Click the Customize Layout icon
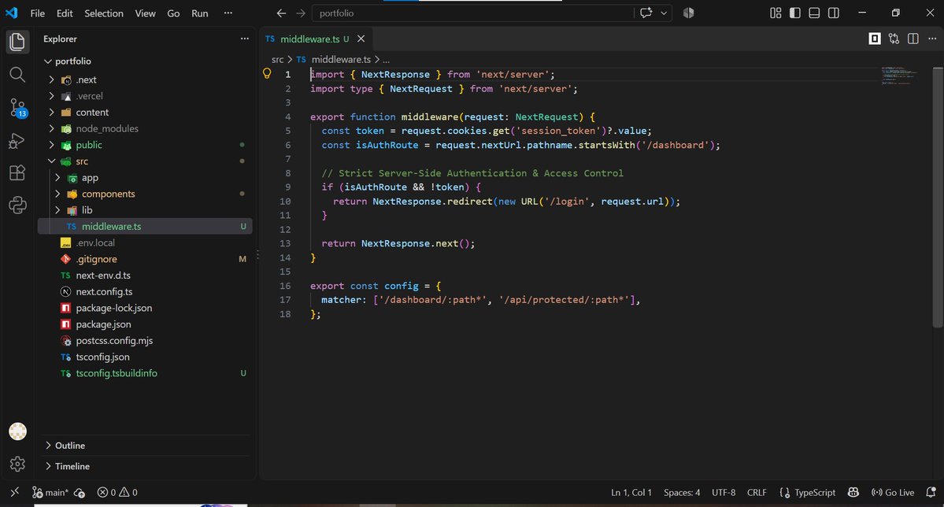The image size is (944, 507). [x=776, y=13]
